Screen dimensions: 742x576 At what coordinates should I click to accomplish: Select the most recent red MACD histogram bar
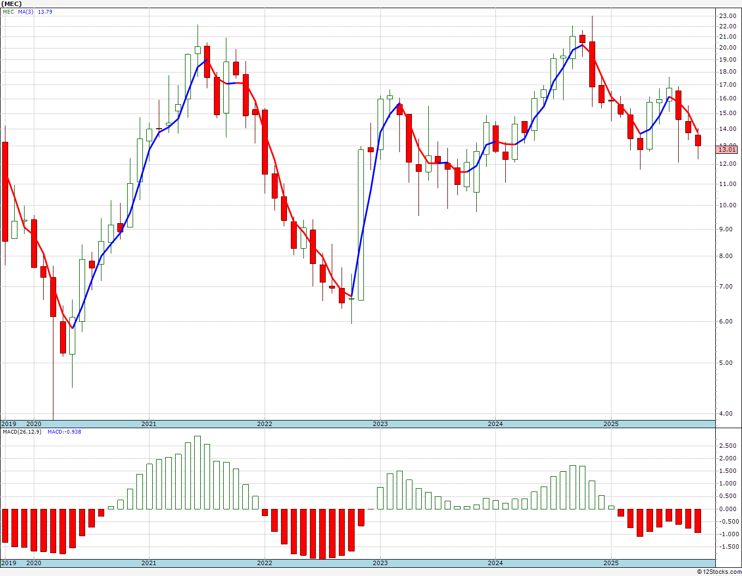pos(698,521)
